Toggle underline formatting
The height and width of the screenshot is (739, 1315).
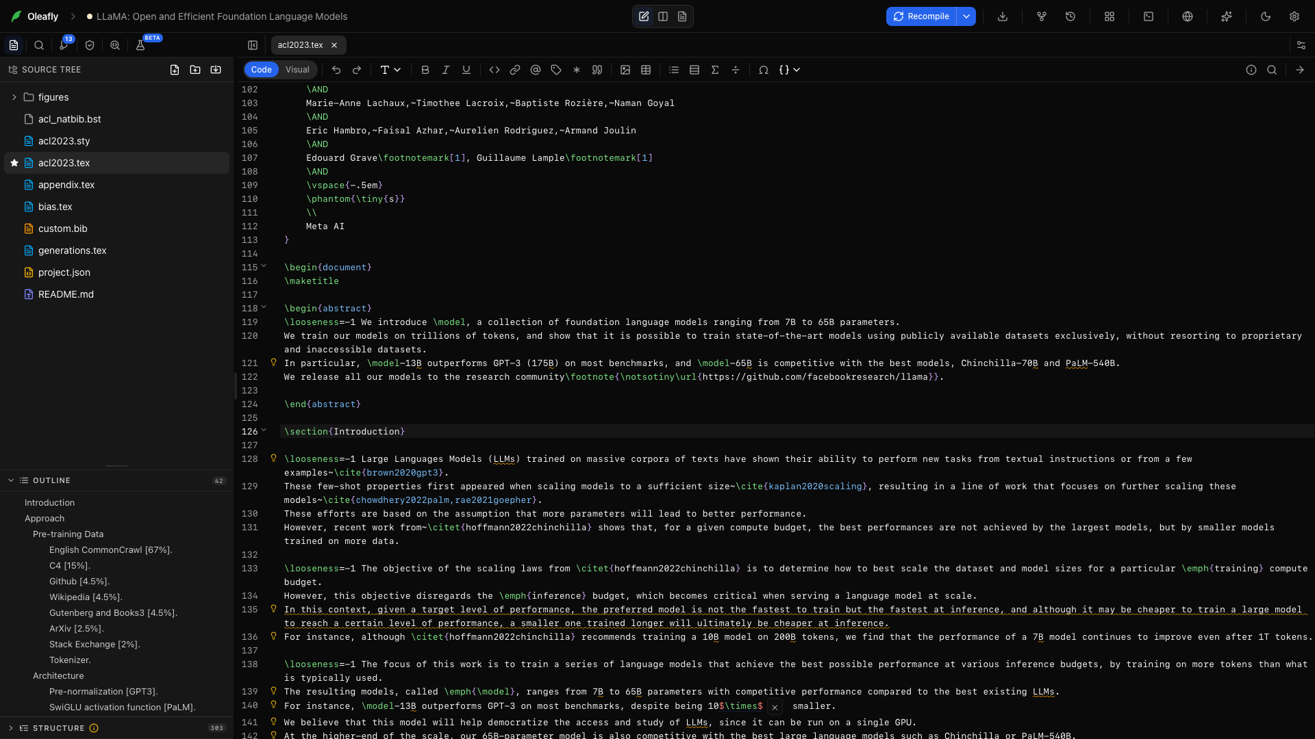466,70
